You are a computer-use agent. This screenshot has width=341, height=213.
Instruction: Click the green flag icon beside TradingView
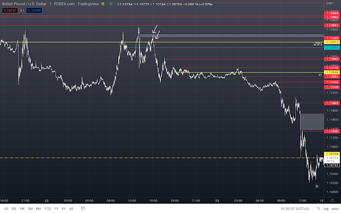click(x=103, y=4)
